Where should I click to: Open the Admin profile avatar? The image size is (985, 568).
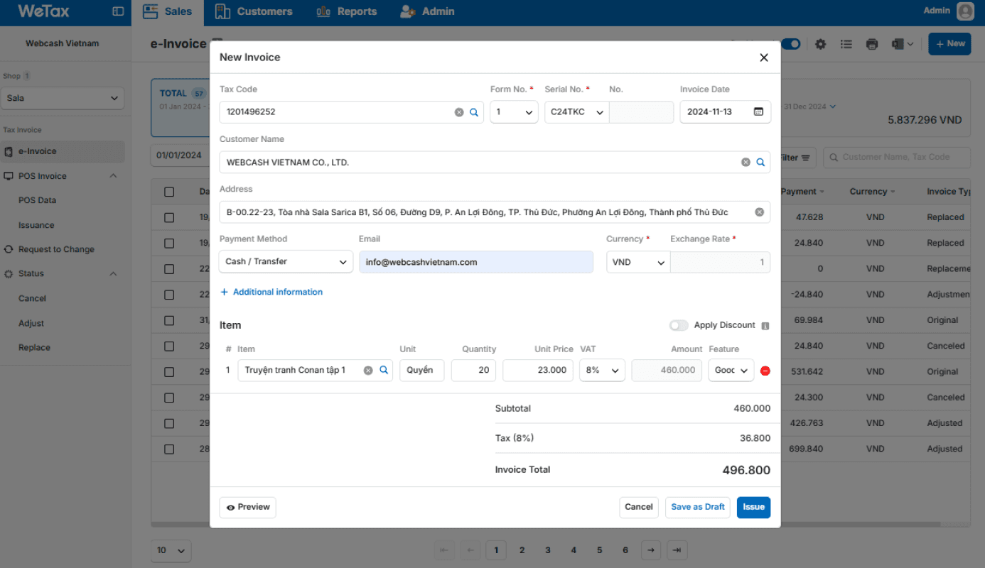pyautogui.click(x=965, y=11)
